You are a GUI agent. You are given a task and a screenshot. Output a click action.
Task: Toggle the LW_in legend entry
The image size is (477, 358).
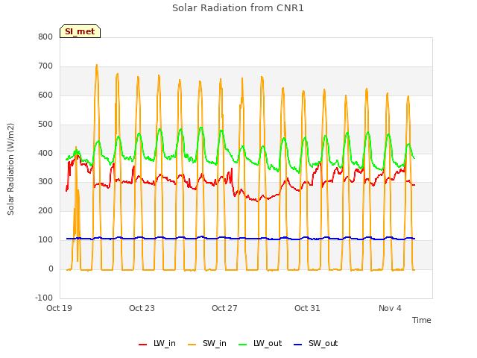(x=157, y=343)
